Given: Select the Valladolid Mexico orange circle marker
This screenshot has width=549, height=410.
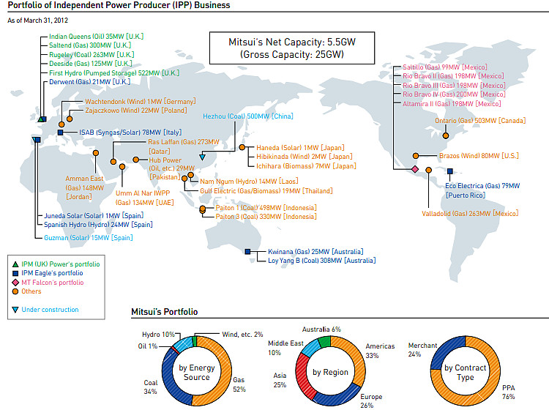Looking at the screenshot, I should pos(428,170).
